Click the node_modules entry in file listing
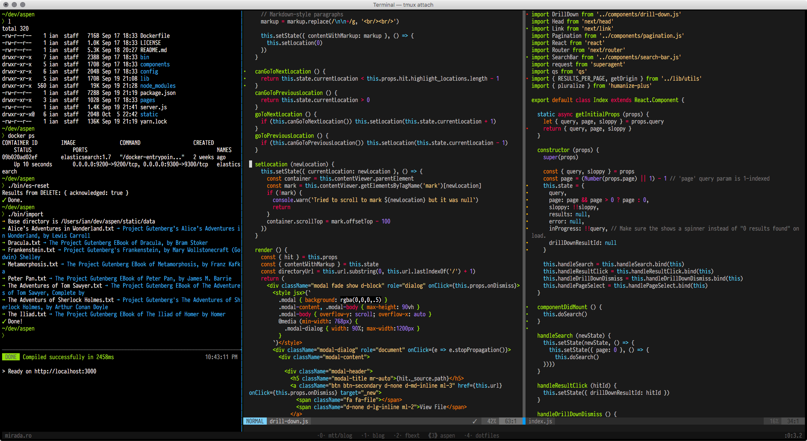This screenshot has height=441, width=807. point(158,86)
